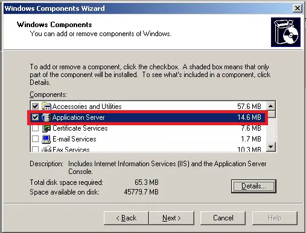Enable the Certificate Services checkbox
306x233 pixels.
pyautogui.click(x=35, y=128)
